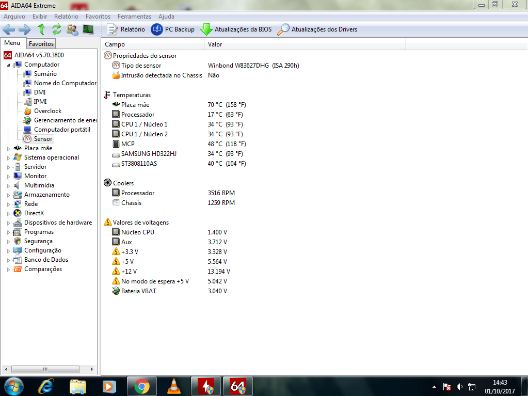The height and width of the screenshot is (396, 528).
Task: Select Configuração in the tree
Action: [43, 250]
